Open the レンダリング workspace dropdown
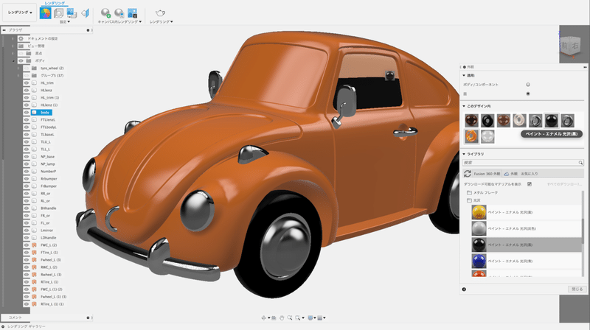590x330 pixels. tap(20, 13)
